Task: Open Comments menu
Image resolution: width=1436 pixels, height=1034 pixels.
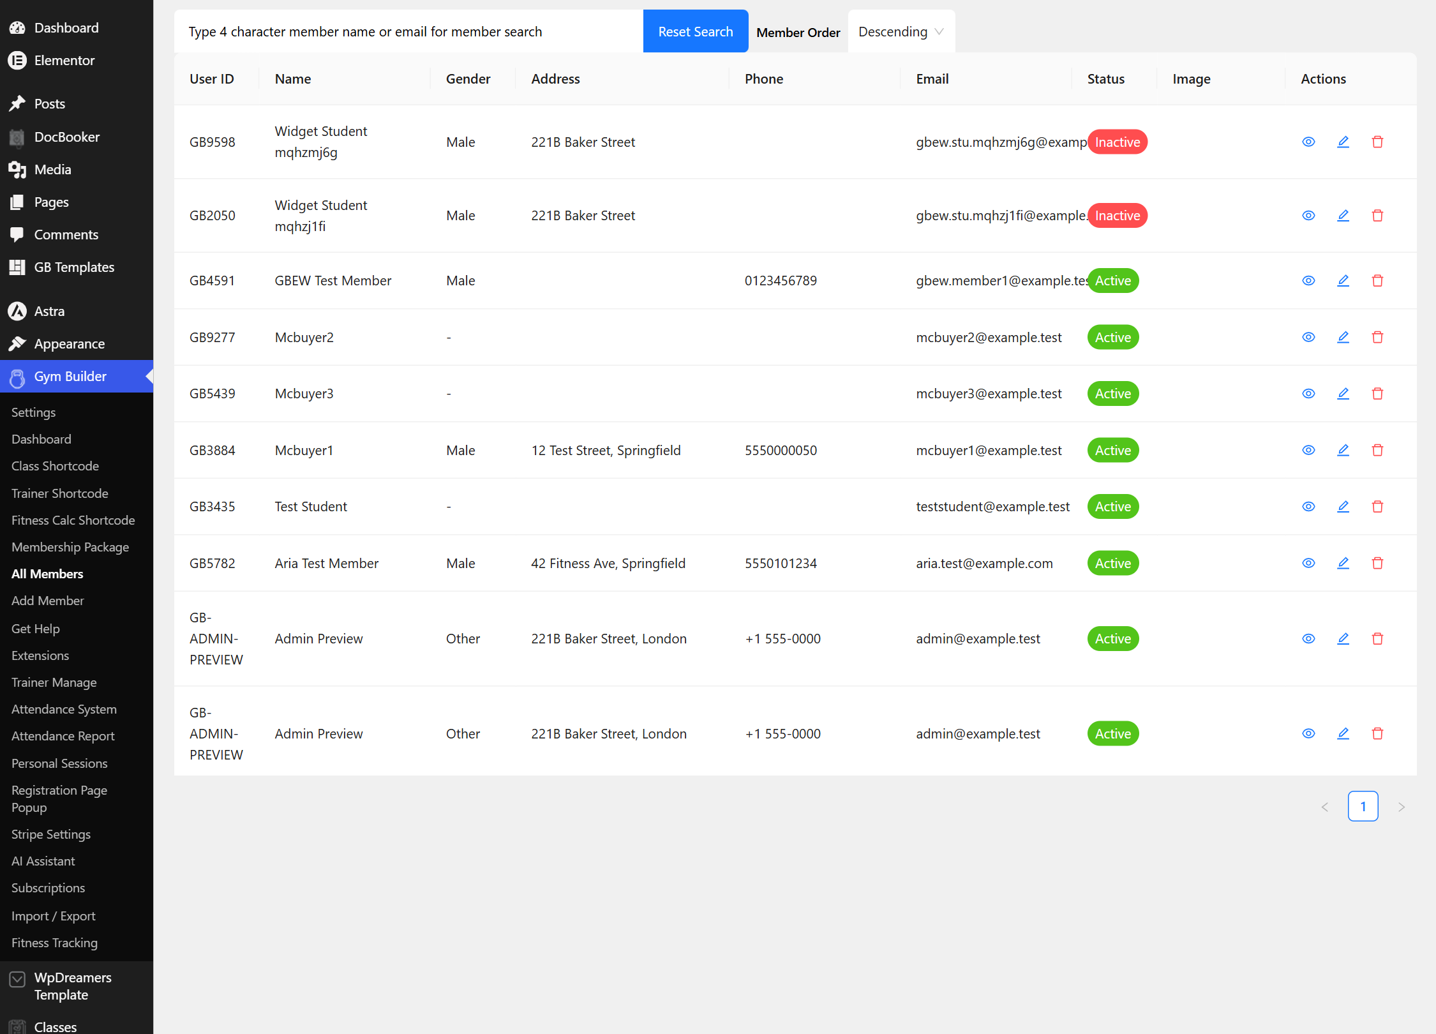Action: click(77, 234)
